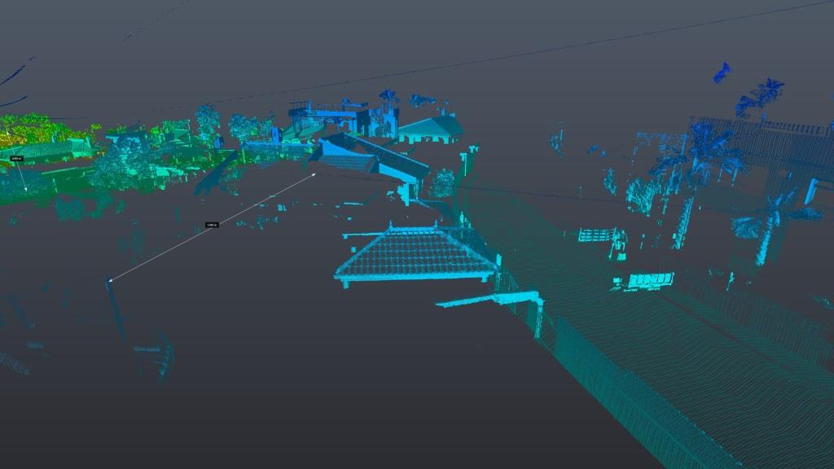Viewport: 834px width, 469px height.
Task: Select the tiled pavilion roof in the center
Action: [415, 252]
